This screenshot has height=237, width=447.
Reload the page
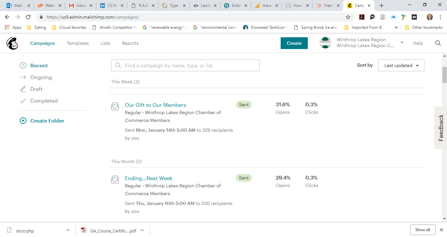[x=28, y=17]
